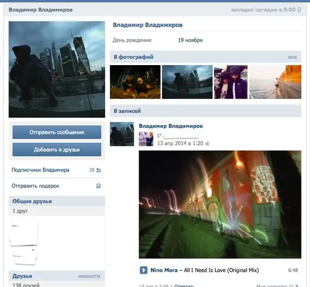310x287 pixels.
Task: Open the Друзья section header
Action: click(22, 276)
